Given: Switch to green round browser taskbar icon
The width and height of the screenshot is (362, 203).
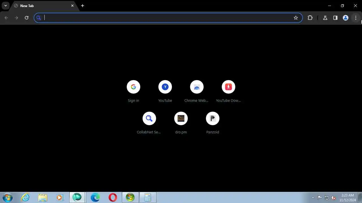Looking at the screenshot, I should pyautogui.click(x=77, y=197).
